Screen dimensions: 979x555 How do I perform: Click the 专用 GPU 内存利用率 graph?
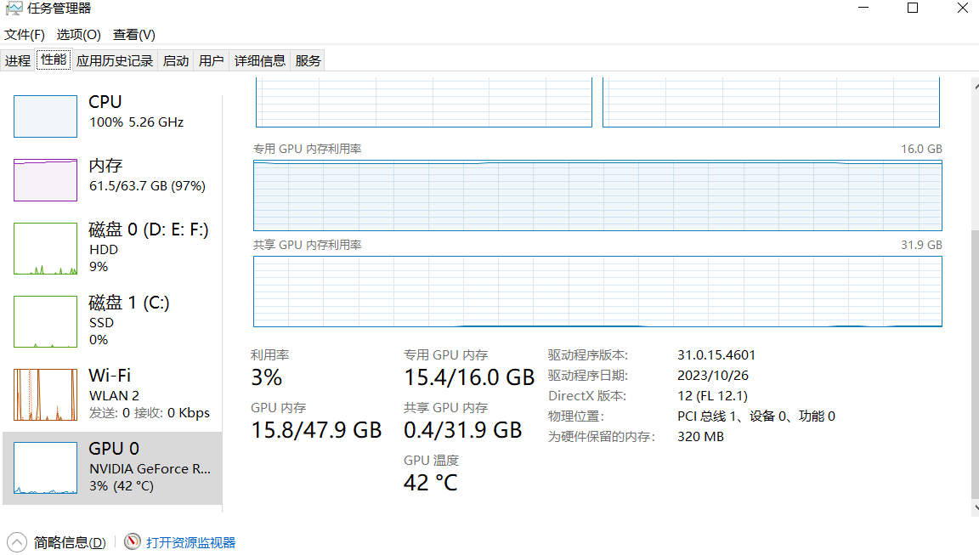click(597, 195)
